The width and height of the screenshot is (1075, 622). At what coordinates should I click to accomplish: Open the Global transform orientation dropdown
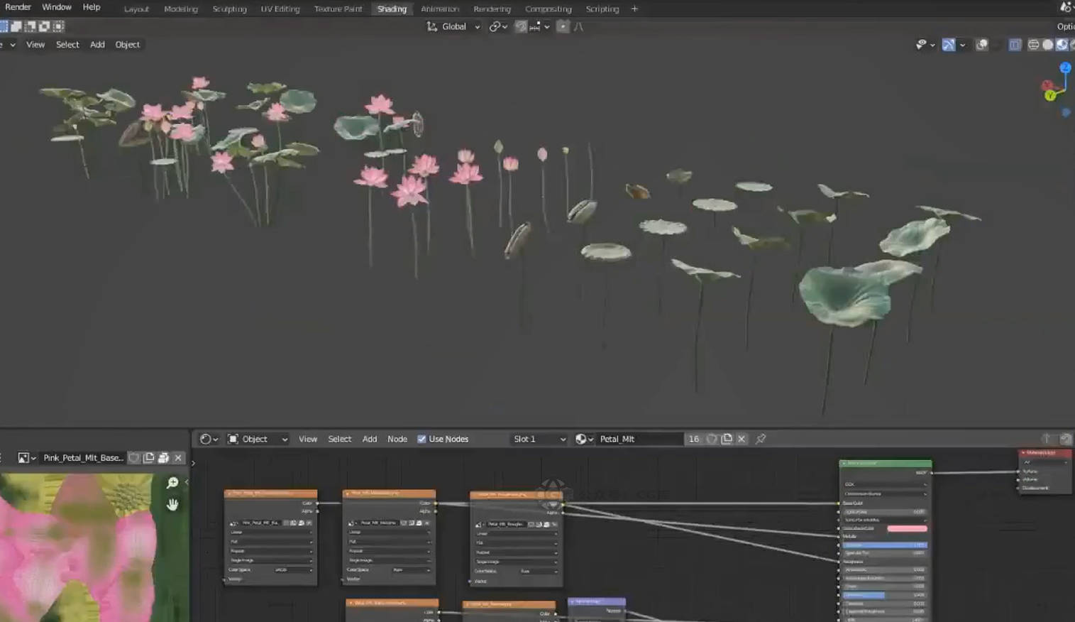click(x=454, y=27)
